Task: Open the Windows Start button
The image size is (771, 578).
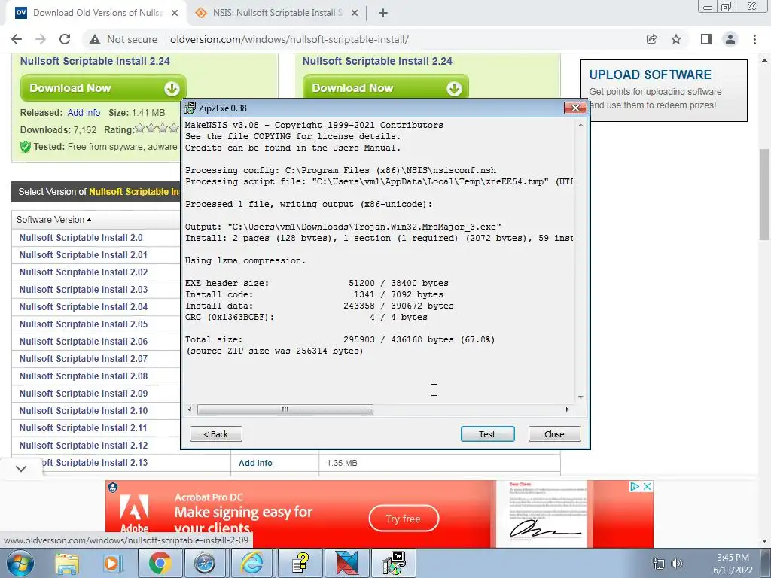Action: pos(20,563)
